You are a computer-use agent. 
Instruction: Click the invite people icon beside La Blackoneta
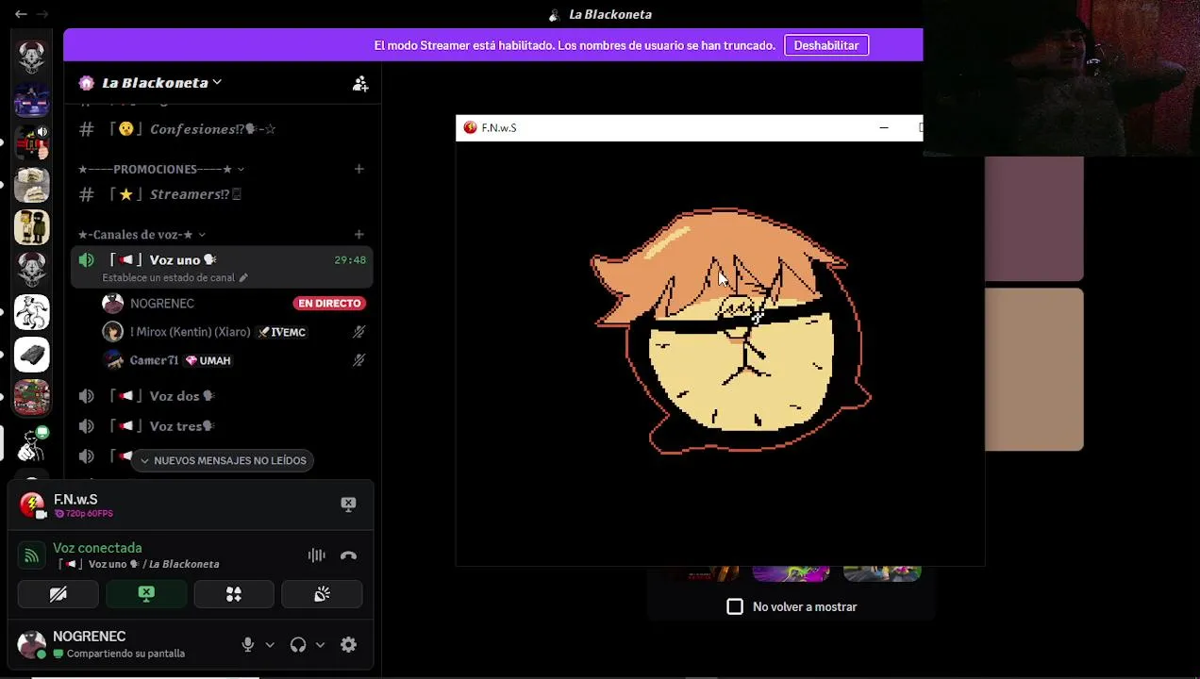click(x=360, y=83)
